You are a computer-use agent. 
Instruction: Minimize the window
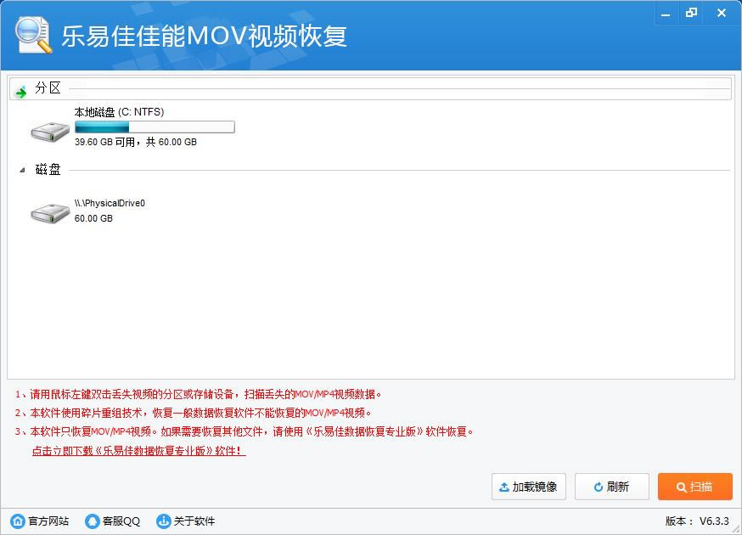[666, 14]
